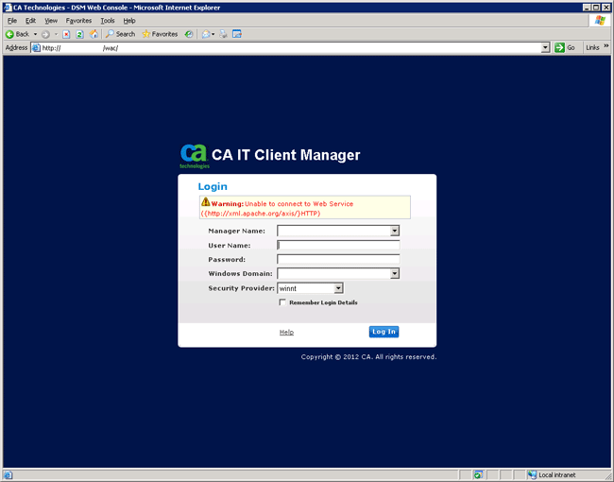Click into the User Name field
Screen dimensions: 614x482
pyautogui.click(x=337, y=246)
